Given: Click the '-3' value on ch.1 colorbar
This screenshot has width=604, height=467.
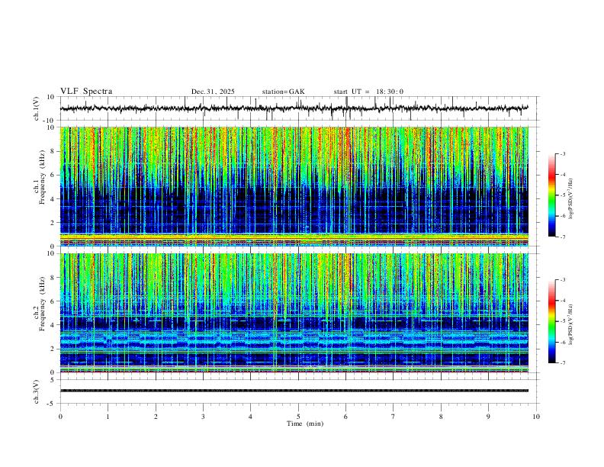Looking at the screenshot, I should point(562,153).
